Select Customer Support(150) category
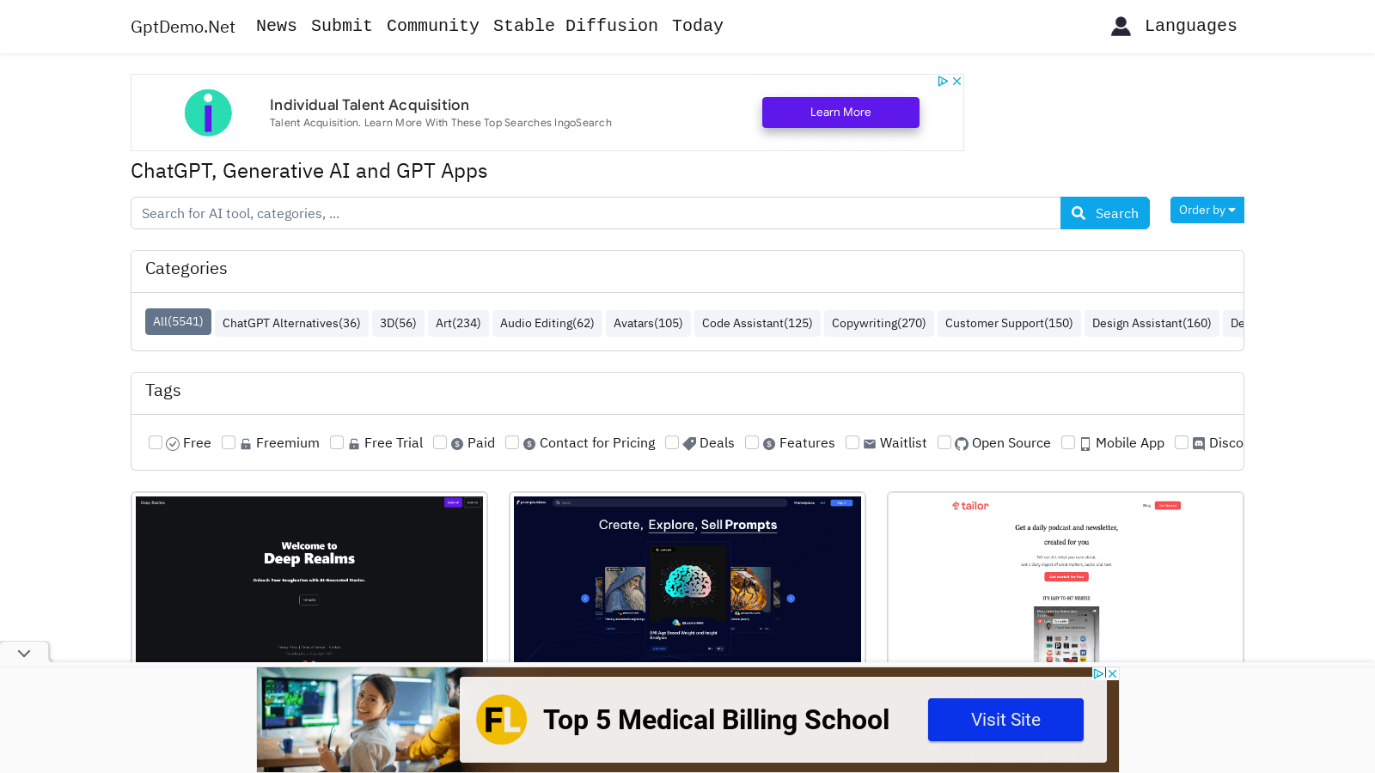The image size is (1375, 773). coord(1009,323)
